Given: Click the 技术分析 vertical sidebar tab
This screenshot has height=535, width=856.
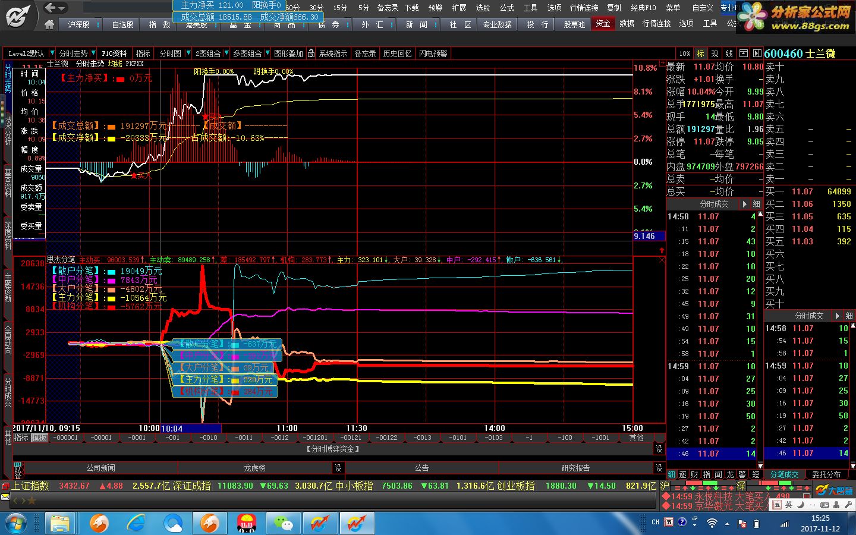Looking at the screenshot, I should [8, 131].
